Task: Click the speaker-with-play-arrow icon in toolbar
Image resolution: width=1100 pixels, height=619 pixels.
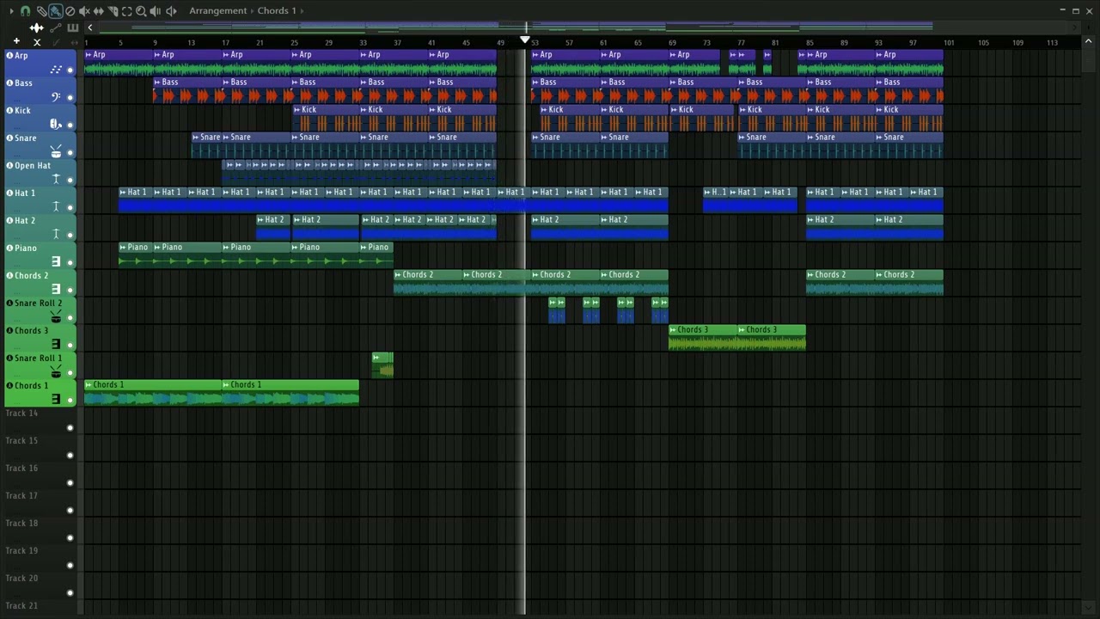Action: pos(171,11)
